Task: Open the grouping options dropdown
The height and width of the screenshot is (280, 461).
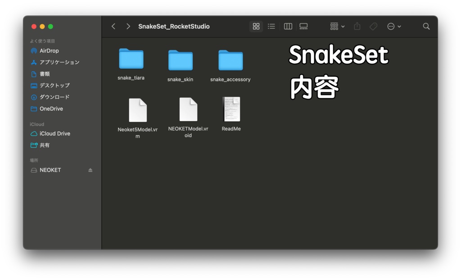Action: [x=336, y=26]
